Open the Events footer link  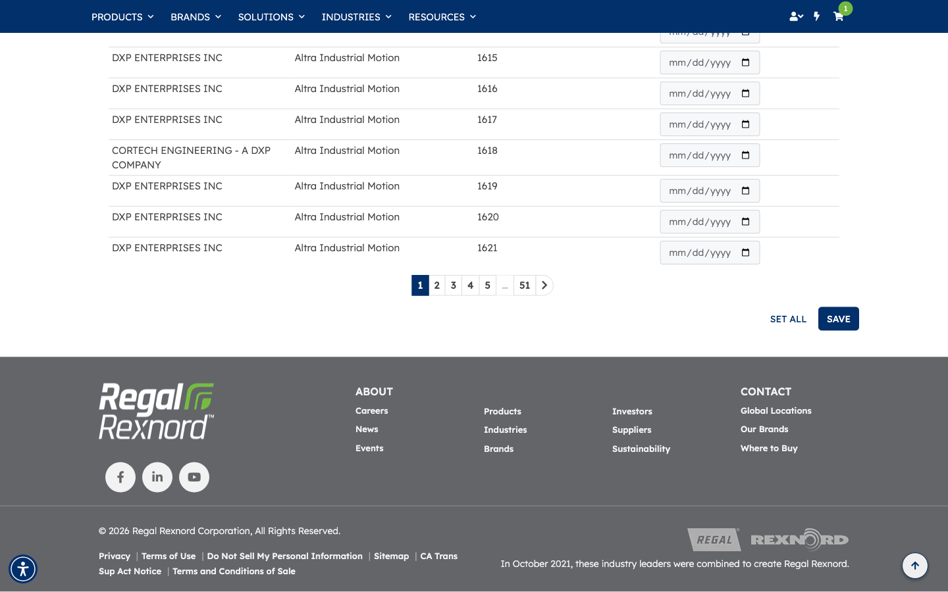(369, 448)
